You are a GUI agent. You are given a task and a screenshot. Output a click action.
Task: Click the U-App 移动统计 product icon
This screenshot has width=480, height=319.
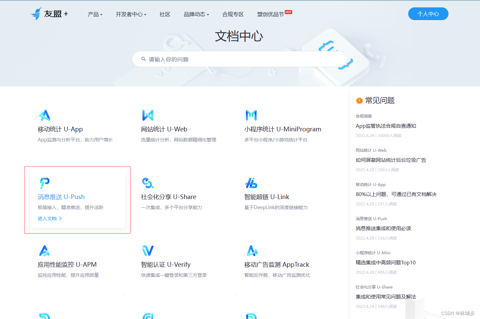click(x=44, y=115)
